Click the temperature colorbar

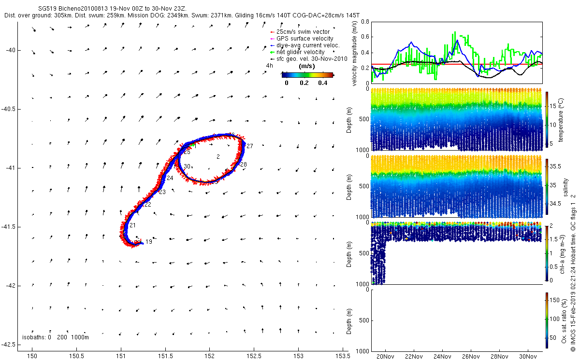547,119
